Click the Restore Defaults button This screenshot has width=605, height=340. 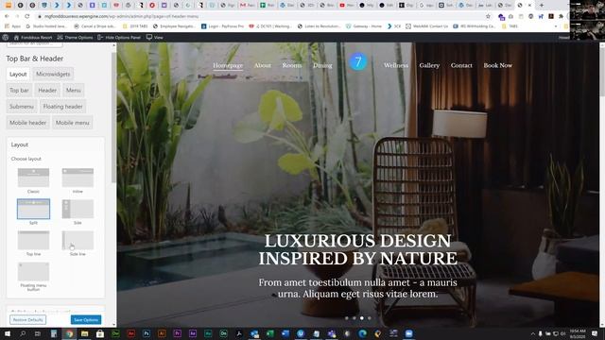(x=27, y=319)
